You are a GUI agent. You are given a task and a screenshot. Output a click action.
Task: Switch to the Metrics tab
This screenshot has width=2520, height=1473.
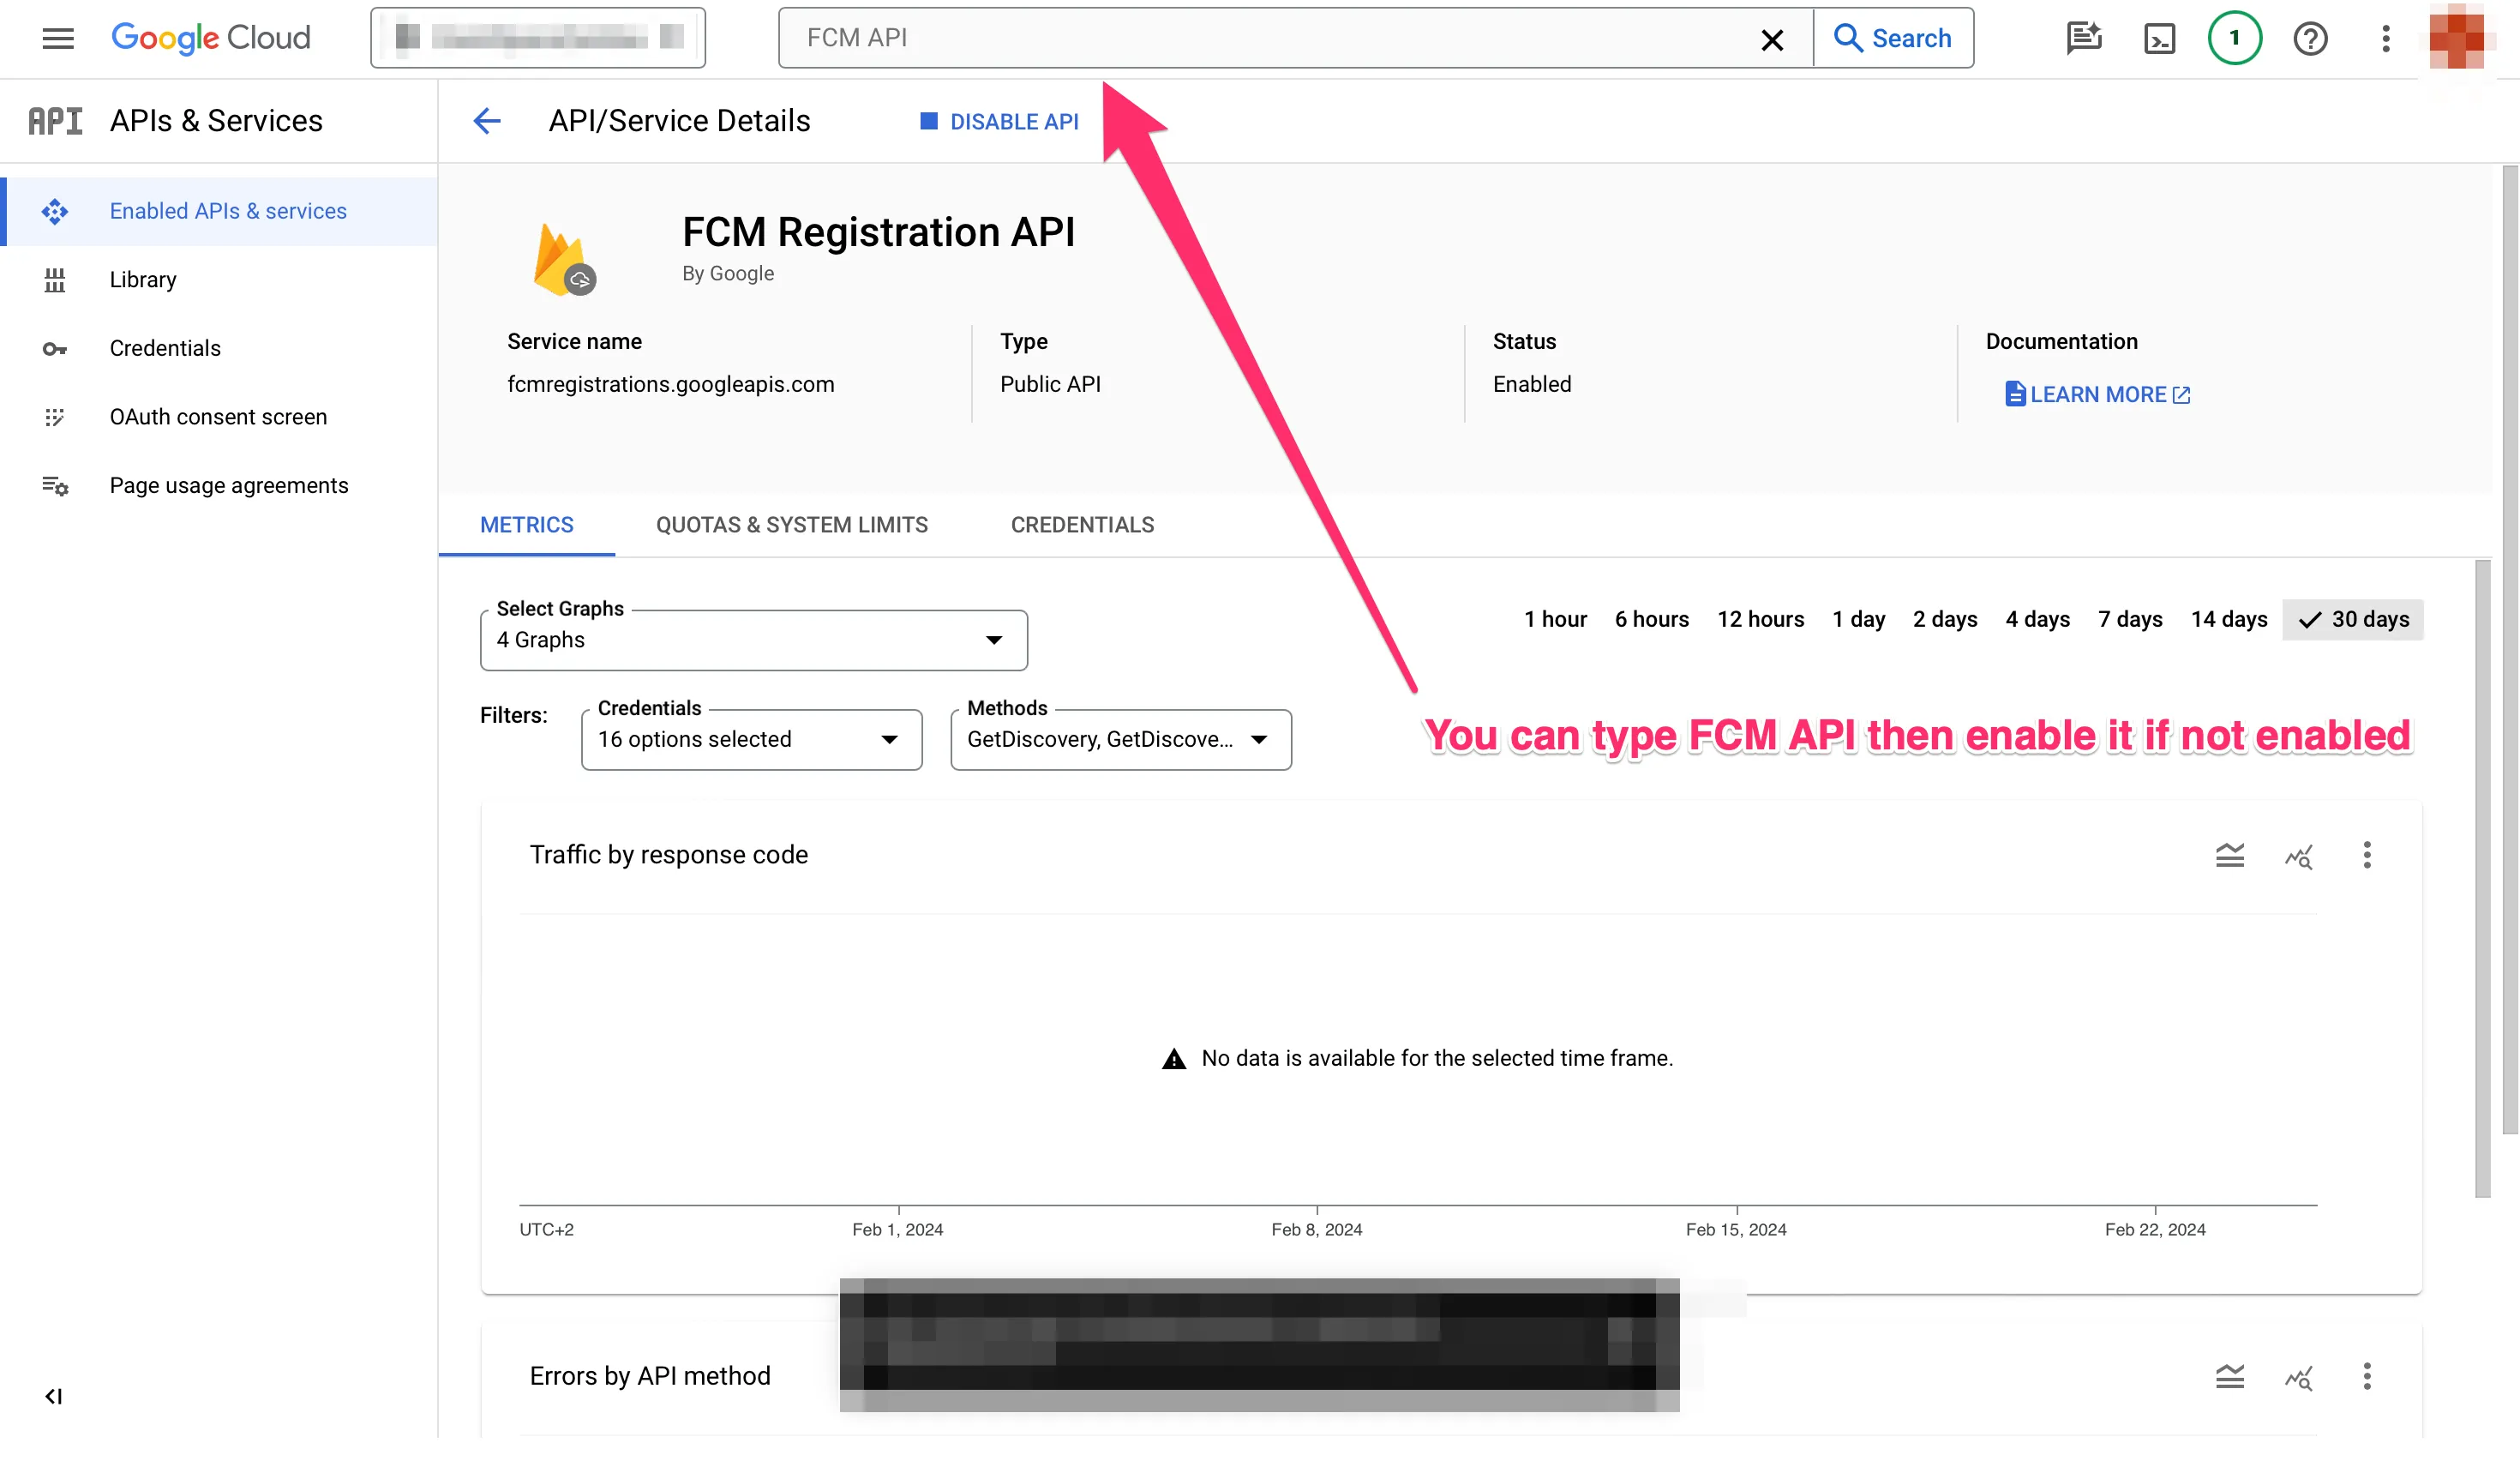pos(527,525)
